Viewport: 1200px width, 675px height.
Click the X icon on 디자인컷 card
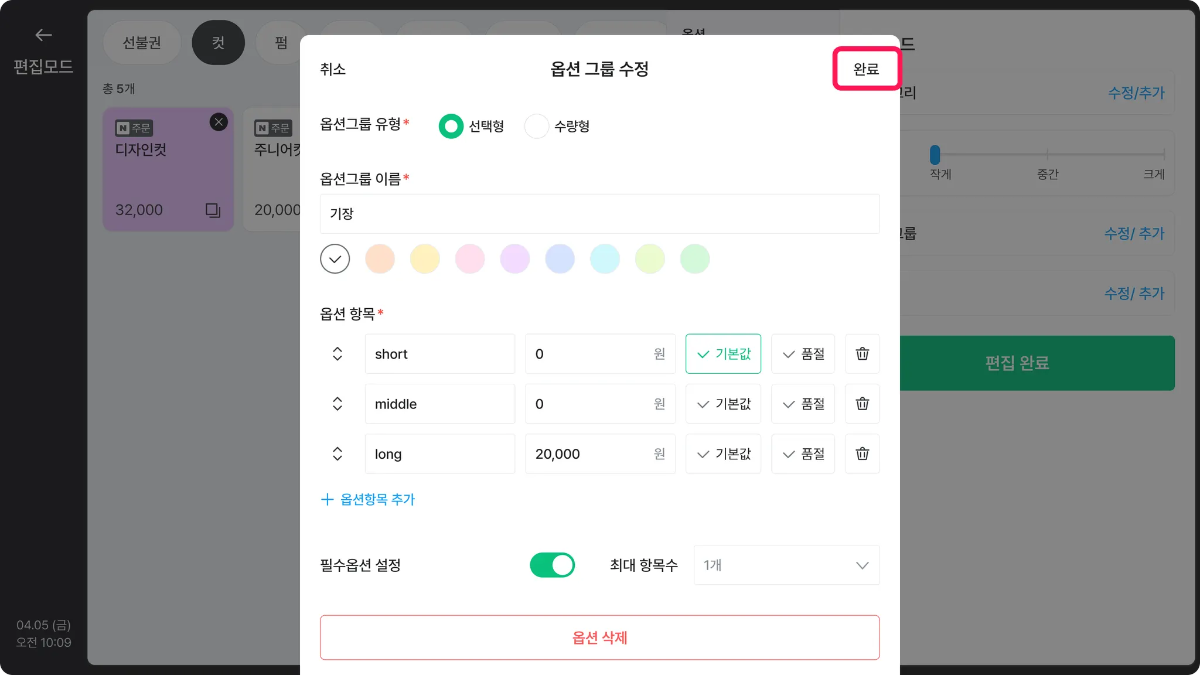[x=219, y=122]
